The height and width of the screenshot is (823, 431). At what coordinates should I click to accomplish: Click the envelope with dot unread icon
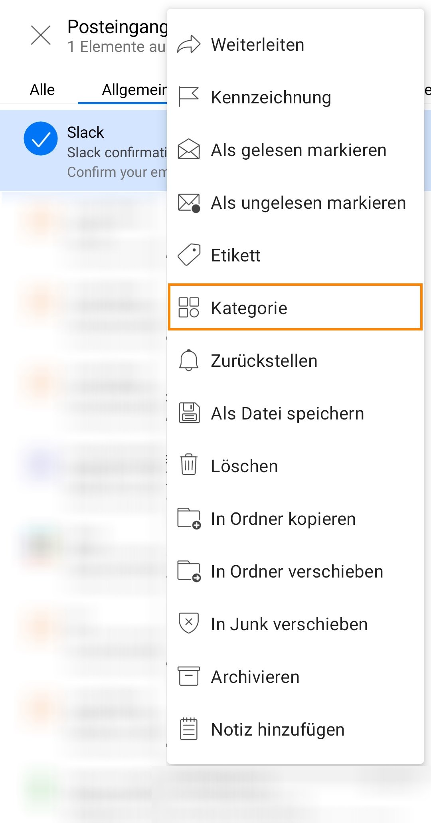[189, 203]
